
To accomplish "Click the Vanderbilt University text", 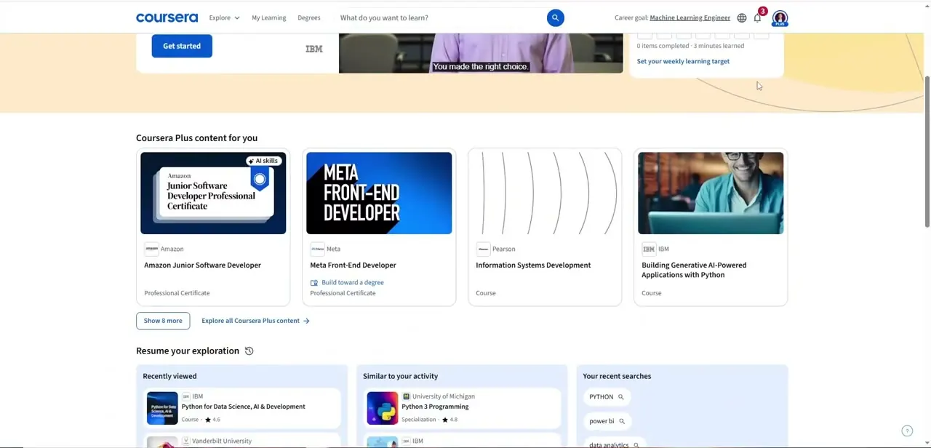I will (x=222, y=441).
